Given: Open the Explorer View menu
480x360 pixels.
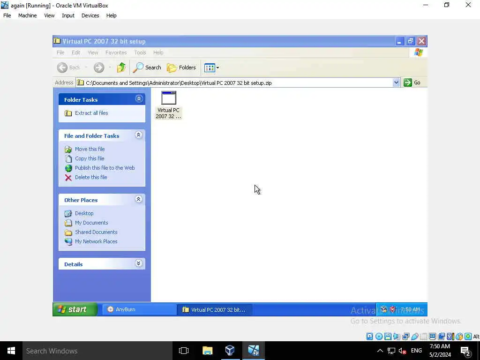Looking at the screenshot, I should pyautogui.click(x=93, y=52).
